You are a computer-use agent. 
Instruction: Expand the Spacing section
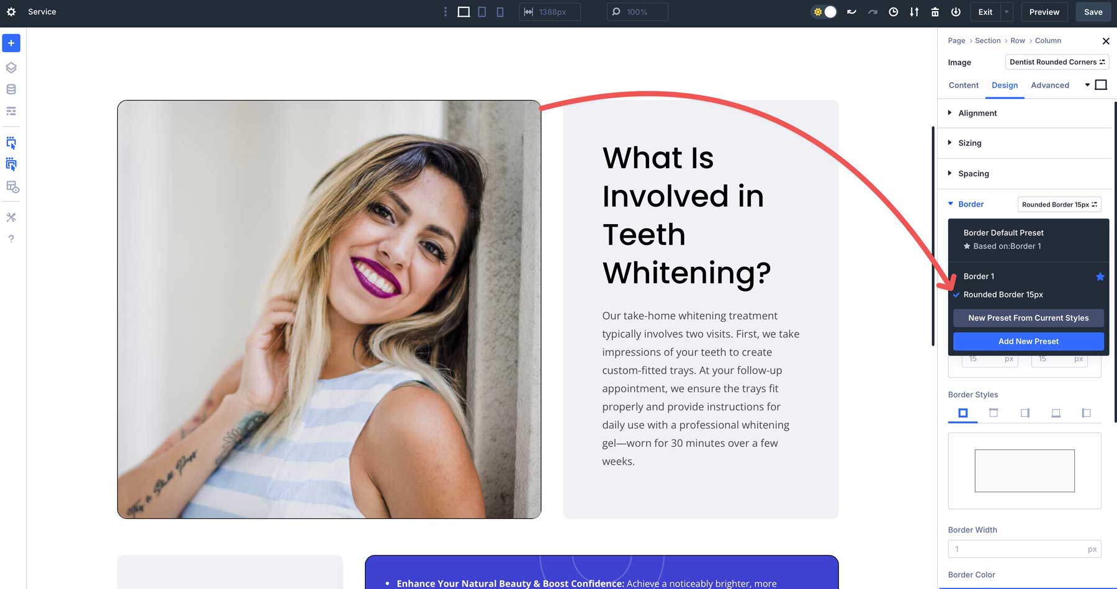click(x=973, y=174)
